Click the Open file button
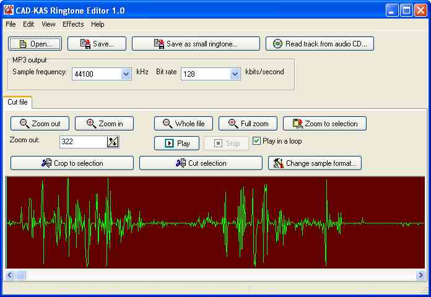The image size is (431, 297). click(x=35, y=44)
